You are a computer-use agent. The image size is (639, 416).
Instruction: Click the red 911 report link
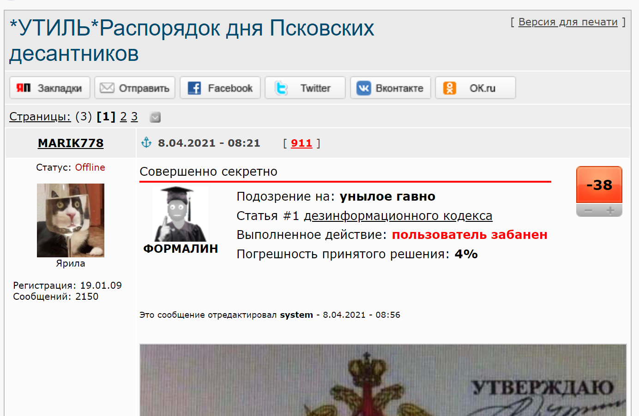pyautogui.click(x=301, y=143)
